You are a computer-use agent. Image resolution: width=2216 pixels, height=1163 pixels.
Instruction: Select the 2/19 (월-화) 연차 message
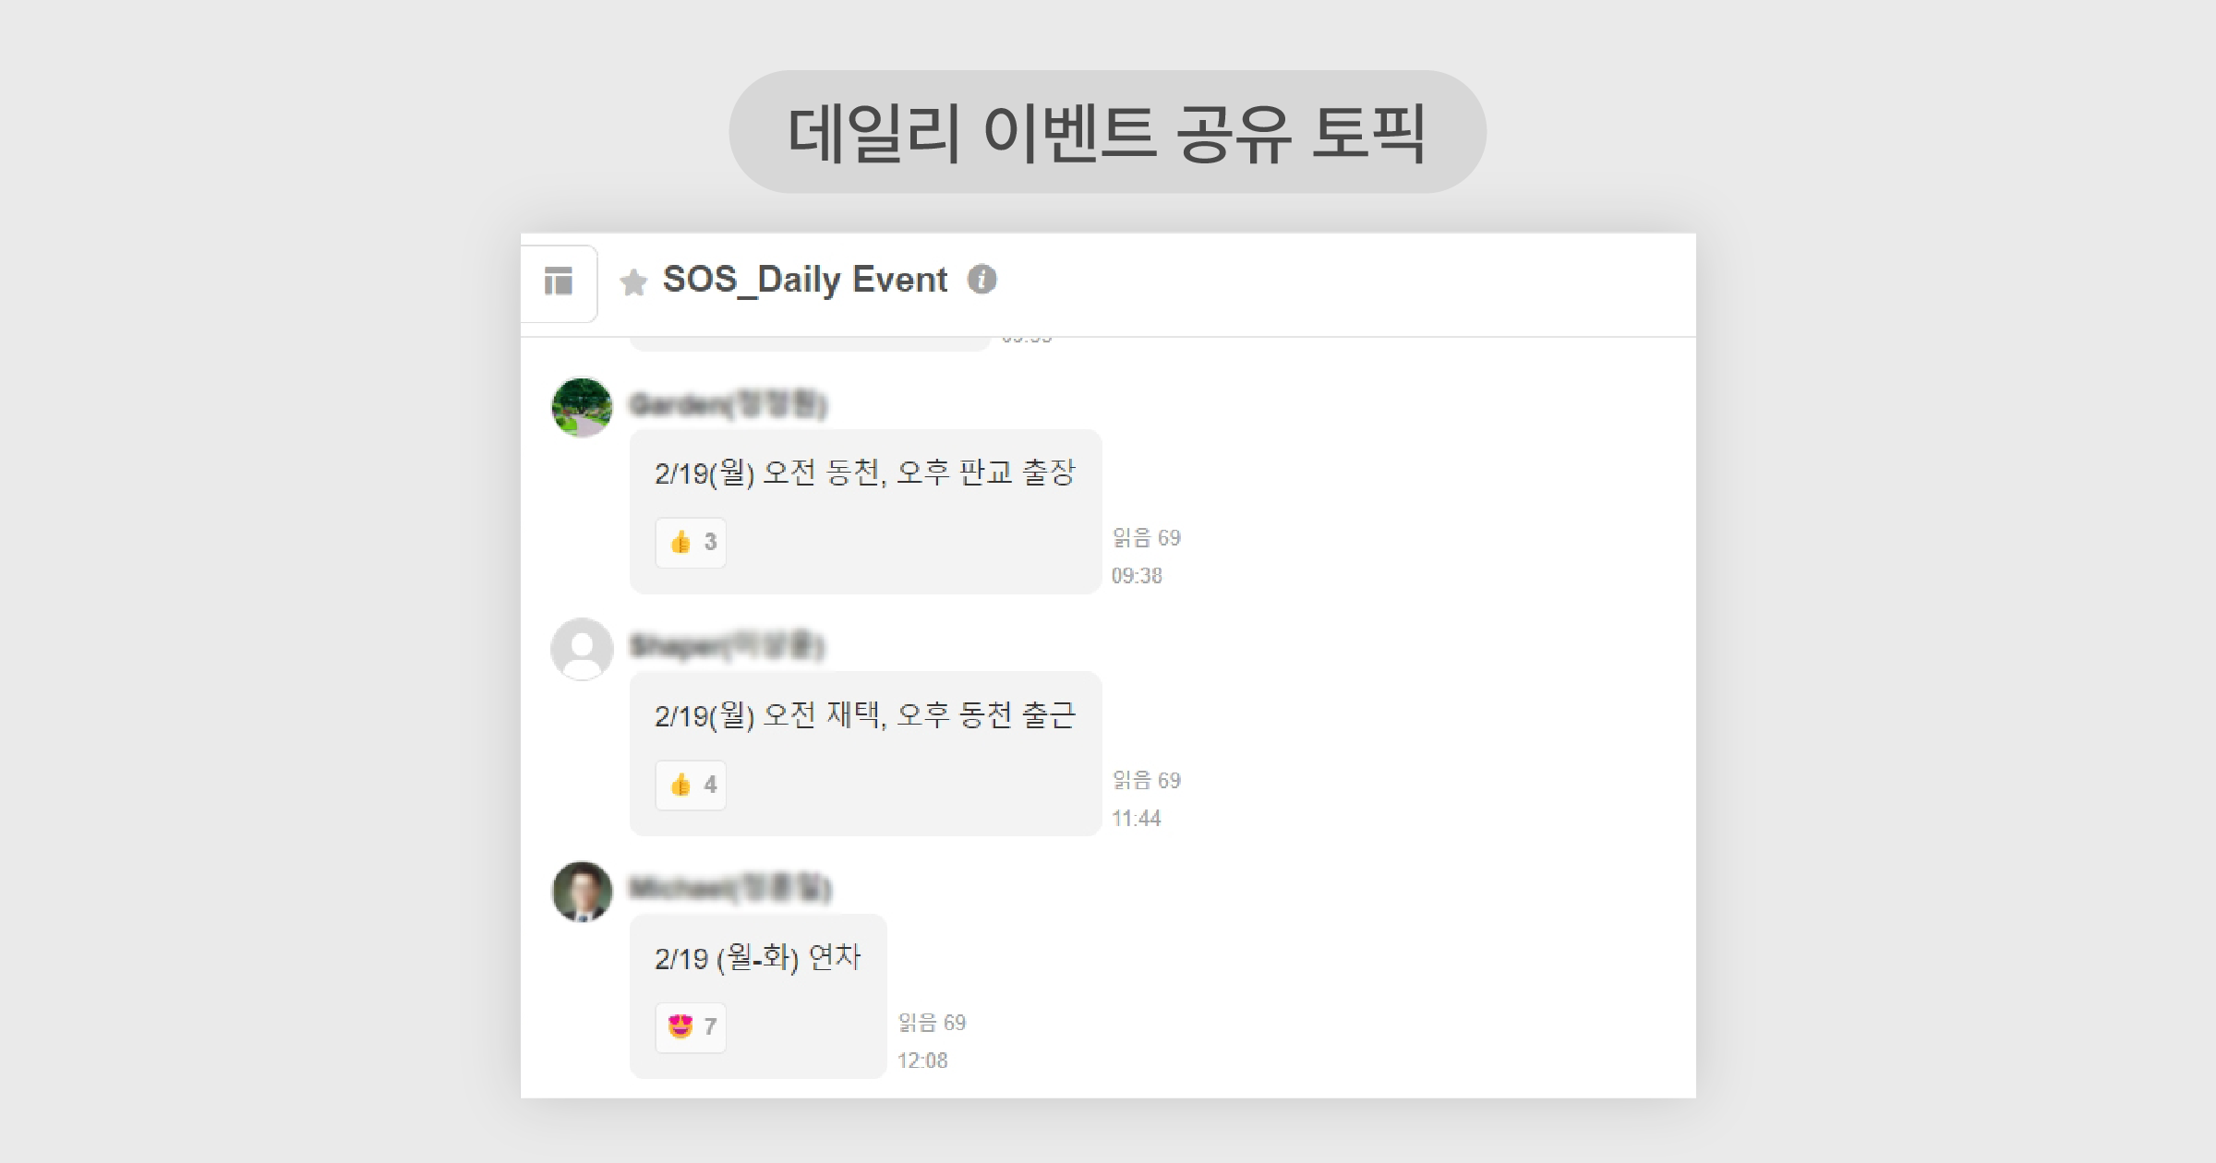click(x=758, y=957)
